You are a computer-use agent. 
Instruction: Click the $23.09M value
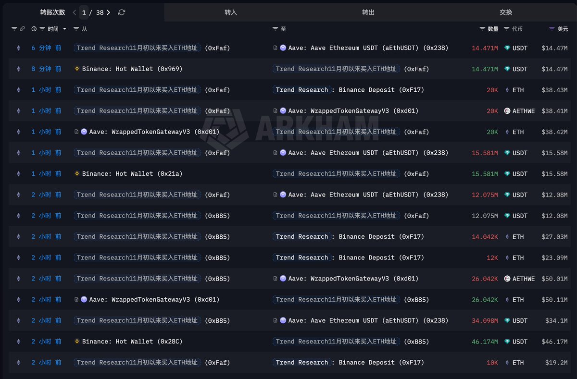(554, 257)
